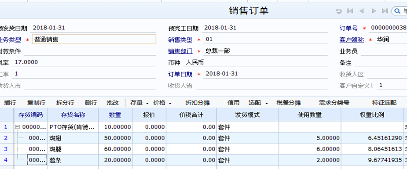Image resolution: width=407 pixels, height=169 pixels.
Task: Click the undo/refresh arrow icon
Action: (338, 11)
